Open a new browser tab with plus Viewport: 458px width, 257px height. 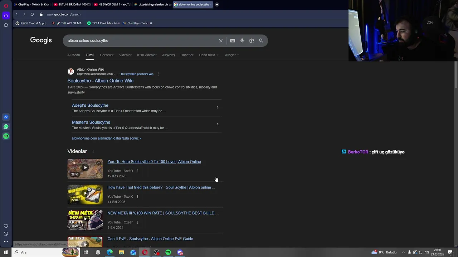coord(217,5)
